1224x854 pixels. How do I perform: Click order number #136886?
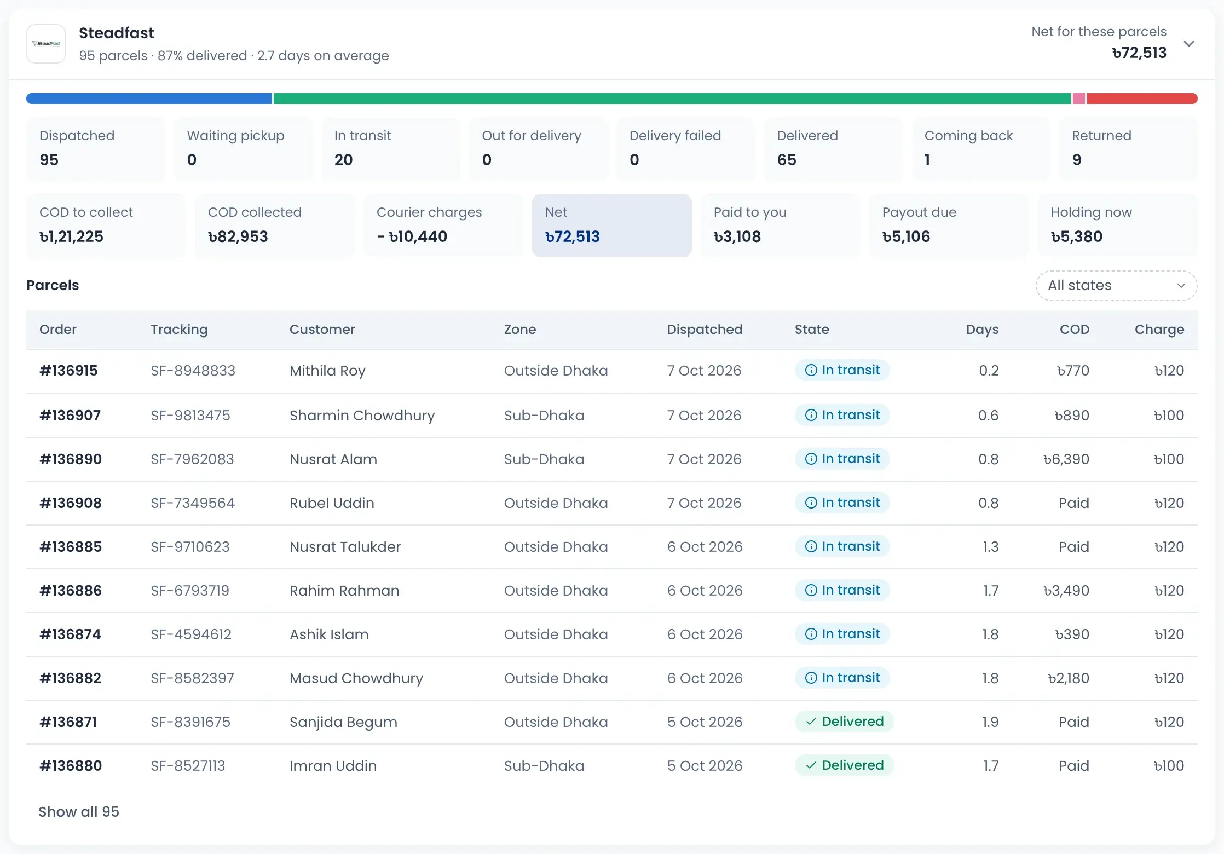(x=71, y=591)
